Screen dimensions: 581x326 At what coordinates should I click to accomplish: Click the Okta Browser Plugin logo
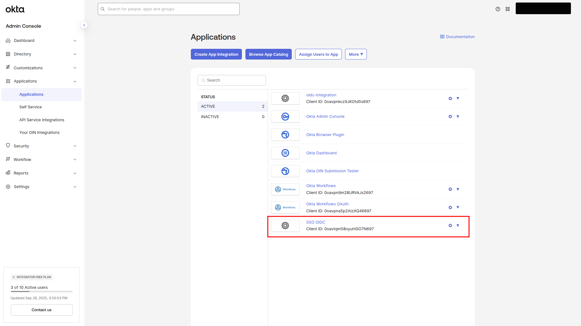click(x=285, y=135)
